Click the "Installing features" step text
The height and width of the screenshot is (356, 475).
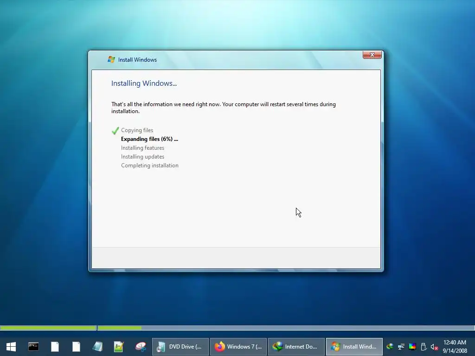pos(142,148)
